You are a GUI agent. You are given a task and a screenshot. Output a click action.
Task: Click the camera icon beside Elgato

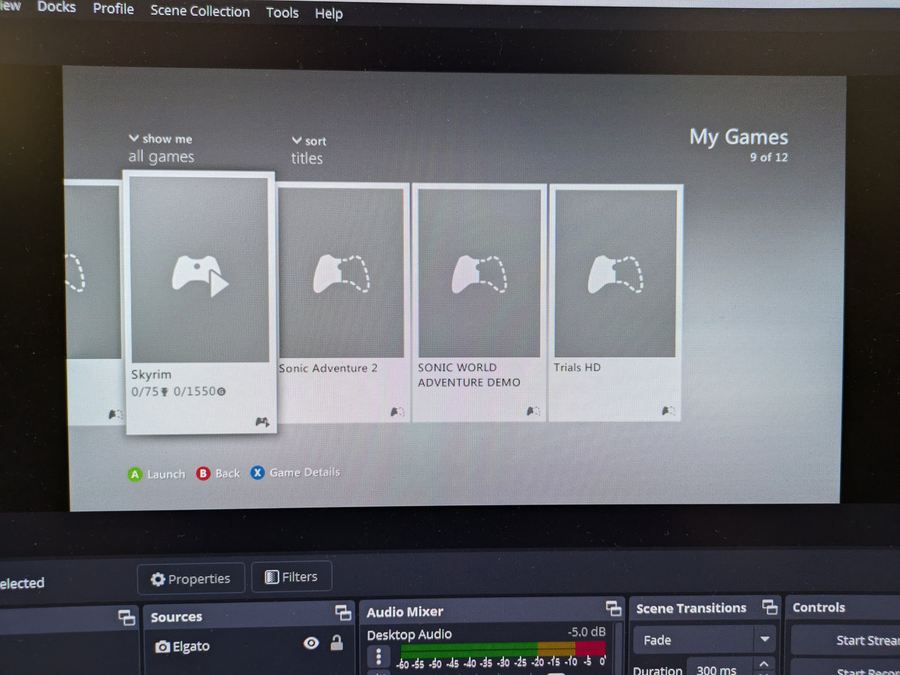[162, 647]
